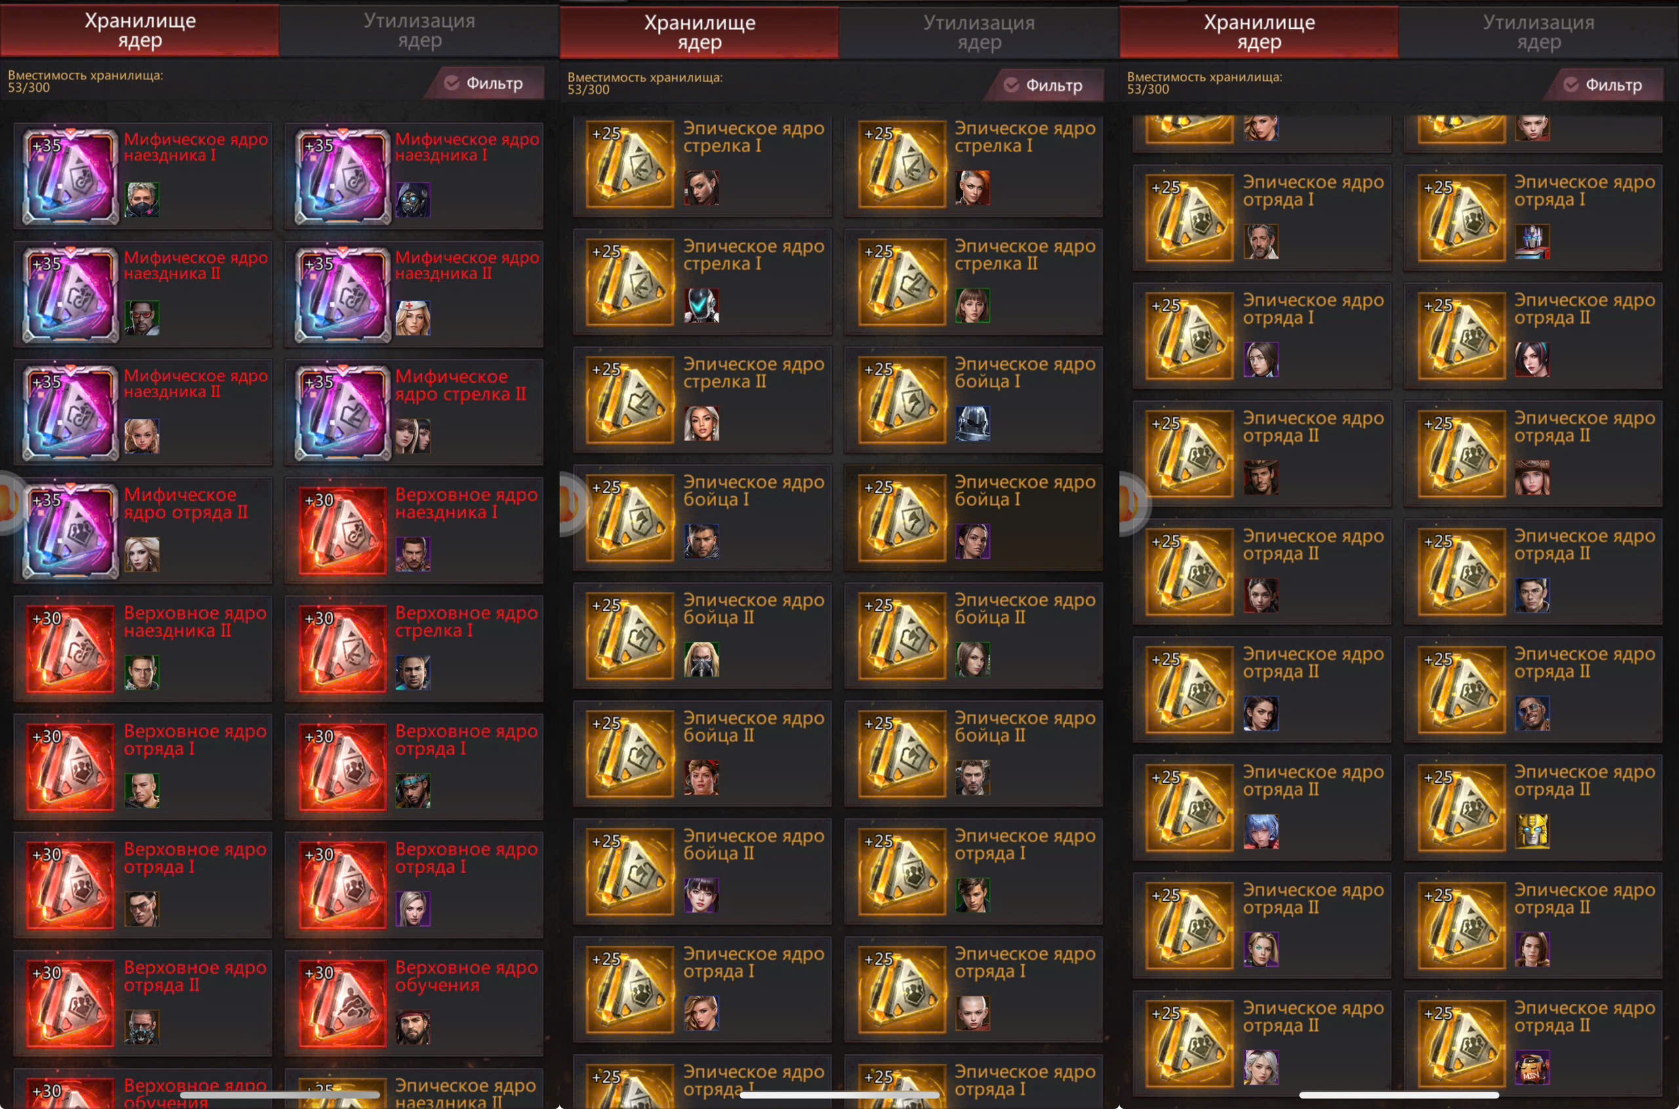
Task: Open the Эпическое ядро бойца I item with the helmeted hero
Action: coord(973,400)
